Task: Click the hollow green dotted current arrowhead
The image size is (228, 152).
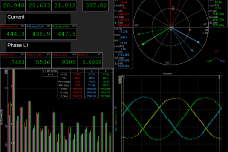Action: point(139,34)
